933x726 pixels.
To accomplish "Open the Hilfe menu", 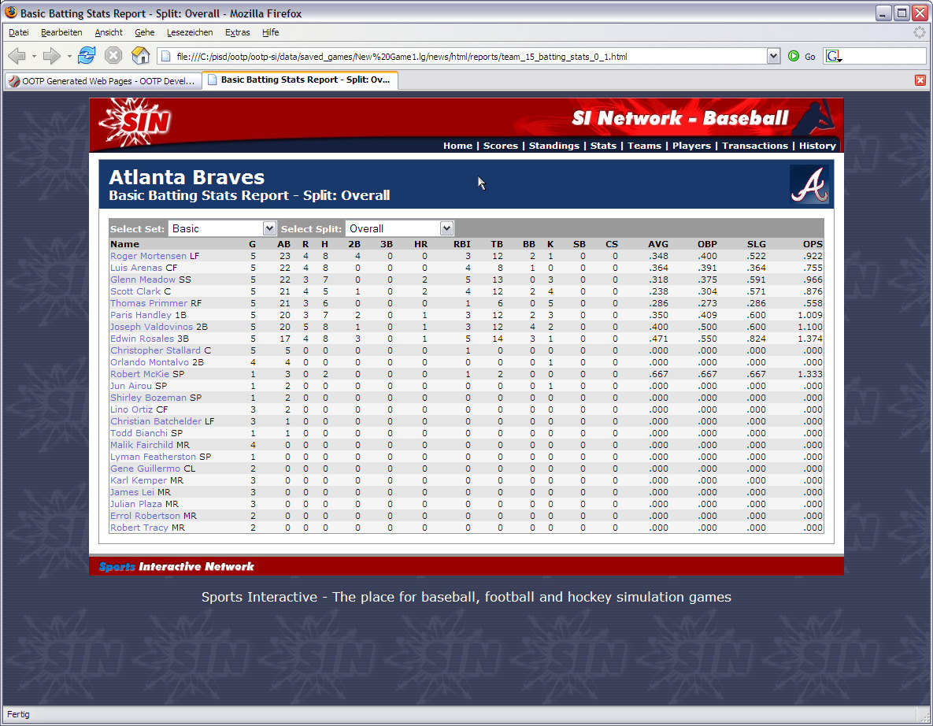I will tap(270, 33).
